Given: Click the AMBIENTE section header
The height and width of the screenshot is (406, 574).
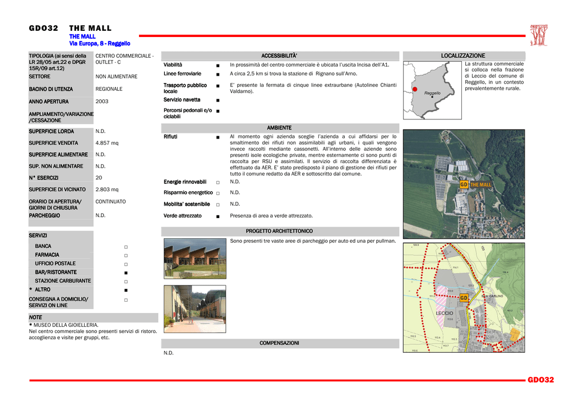Looking at the screenshot, I should 279,128.
